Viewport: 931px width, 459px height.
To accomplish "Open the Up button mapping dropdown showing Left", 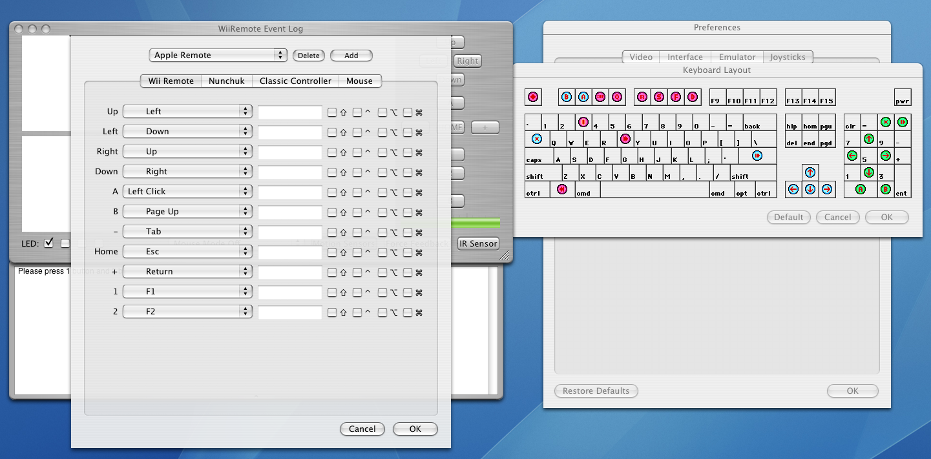I will 187,112.
